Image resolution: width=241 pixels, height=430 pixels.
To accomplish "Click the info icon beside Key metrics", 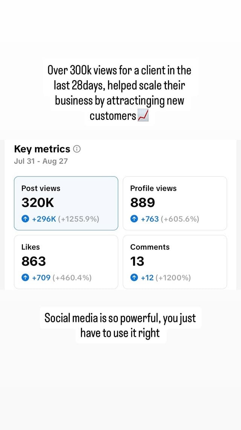I will [x=77, y=149].
